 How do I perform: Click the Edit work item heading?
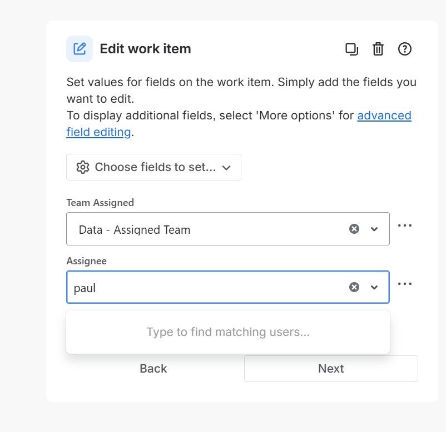pos(145,49)
